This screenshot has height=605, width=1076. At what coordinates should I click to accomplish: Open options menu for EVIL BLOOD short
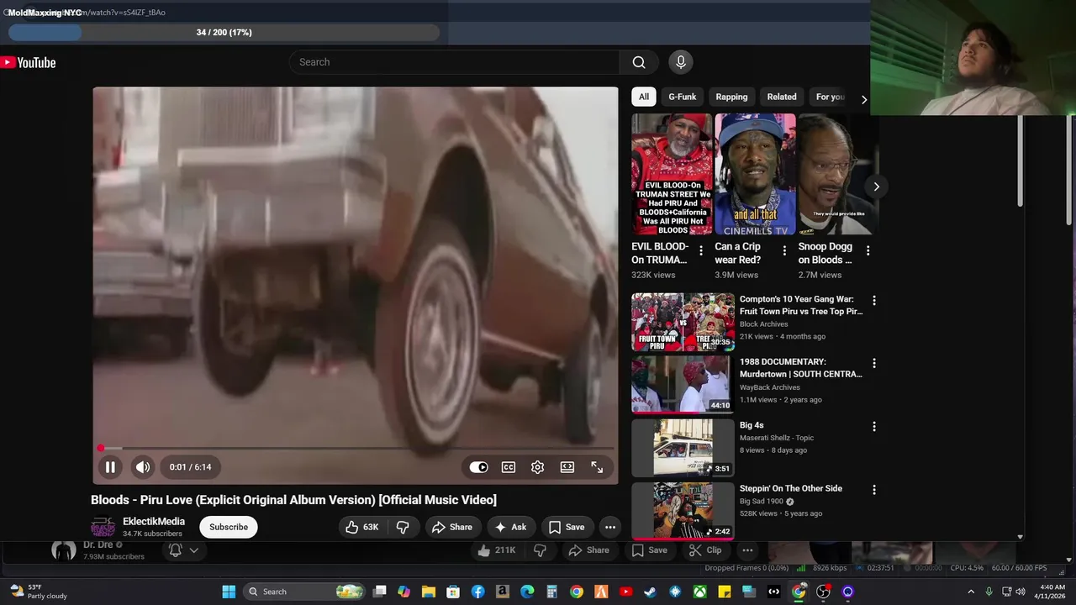[x=701, y=251]
